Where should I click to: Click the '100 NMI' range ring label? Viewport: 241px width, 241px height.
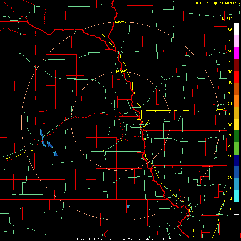point(120,22)
